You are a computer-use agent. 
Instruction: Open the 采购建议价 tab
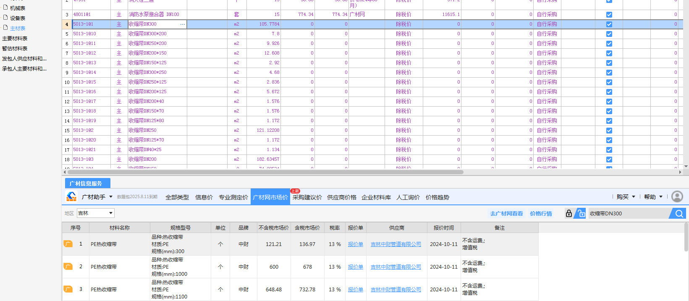(307, 197)
